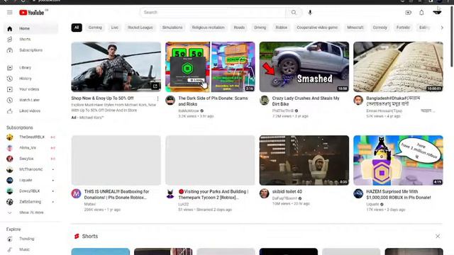Viewport: 454px width, 255px height.
Task: Open Your videos in sidebar
Action: click(x=31, y=89)
